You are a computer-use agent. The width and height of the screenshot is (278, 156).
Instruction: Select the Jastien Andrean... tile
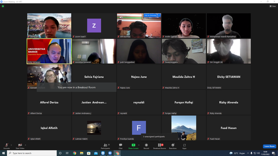(94, 102)
